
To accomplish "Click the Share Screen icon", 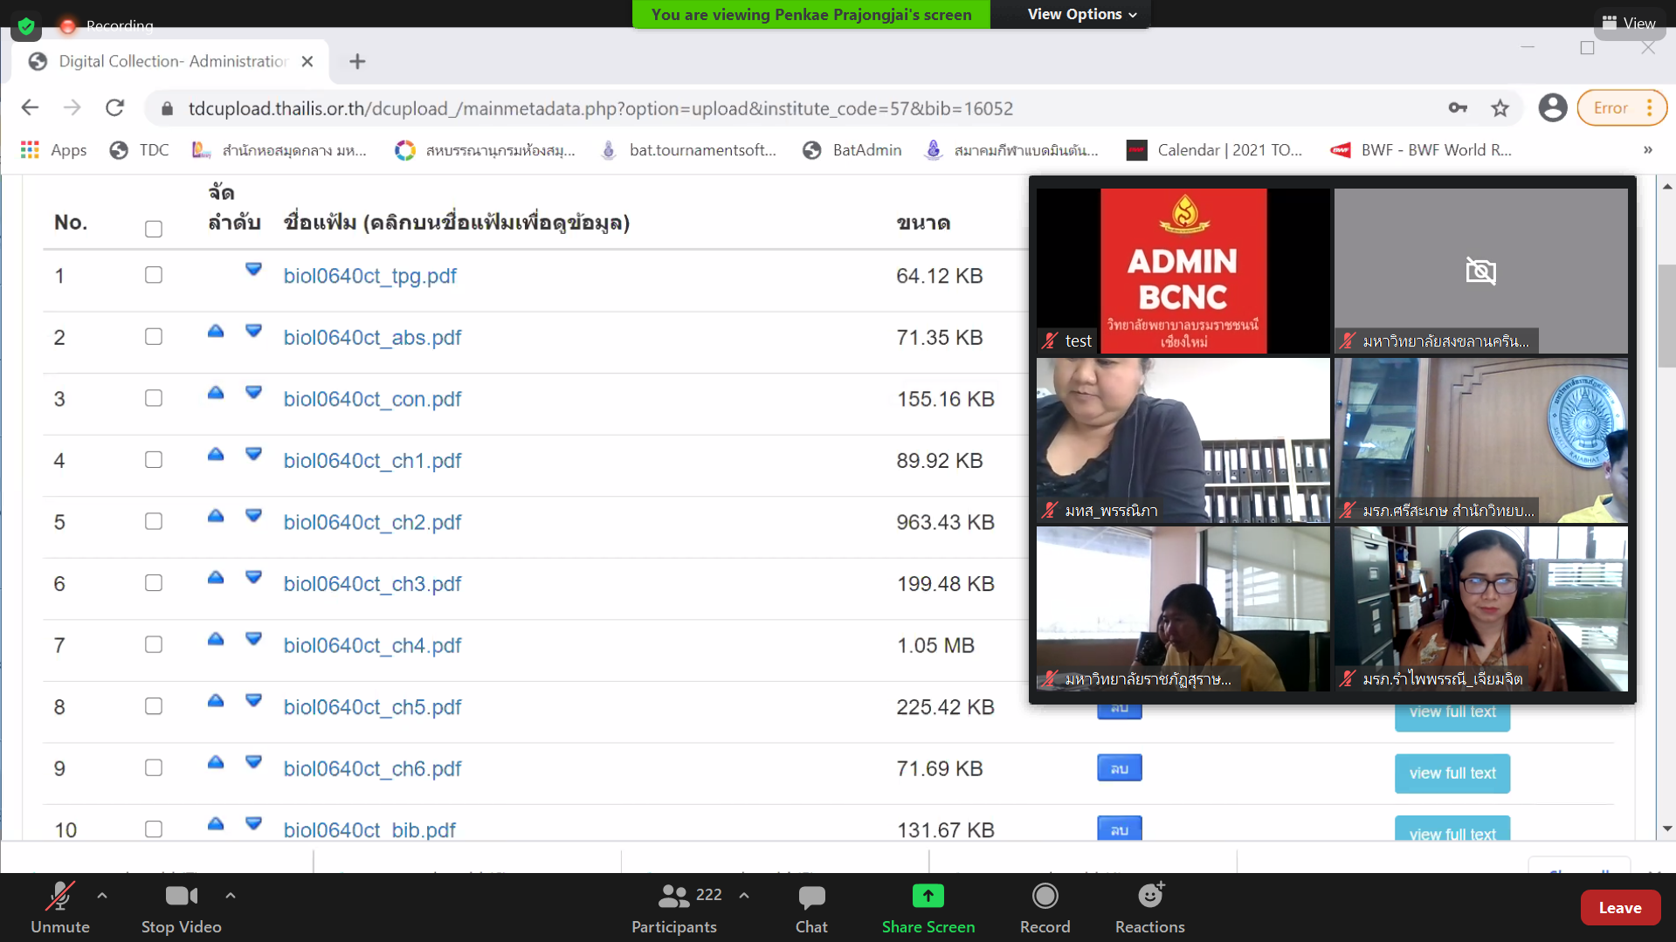I will tap(928, 897).
